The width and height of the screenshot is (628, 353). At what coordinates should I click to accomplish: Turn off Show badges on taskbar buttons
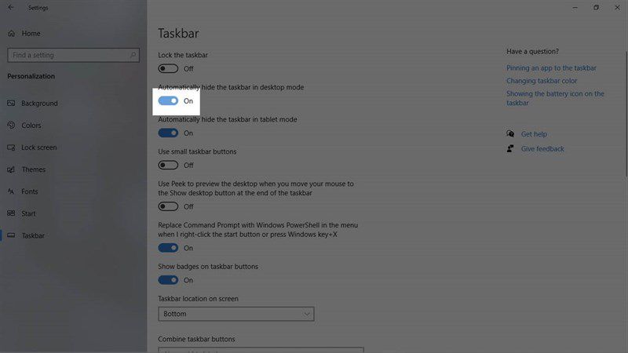point(168,280)
